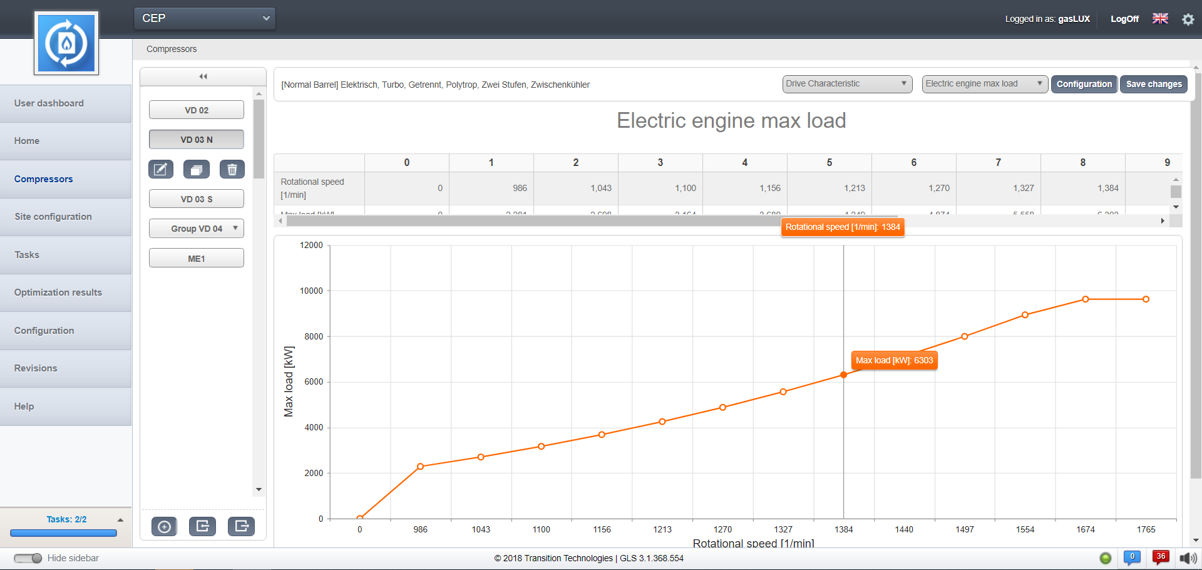Screen dimensions: 1202x570
Task: Change language via the UK flag
Action: tap(1160, 19)
